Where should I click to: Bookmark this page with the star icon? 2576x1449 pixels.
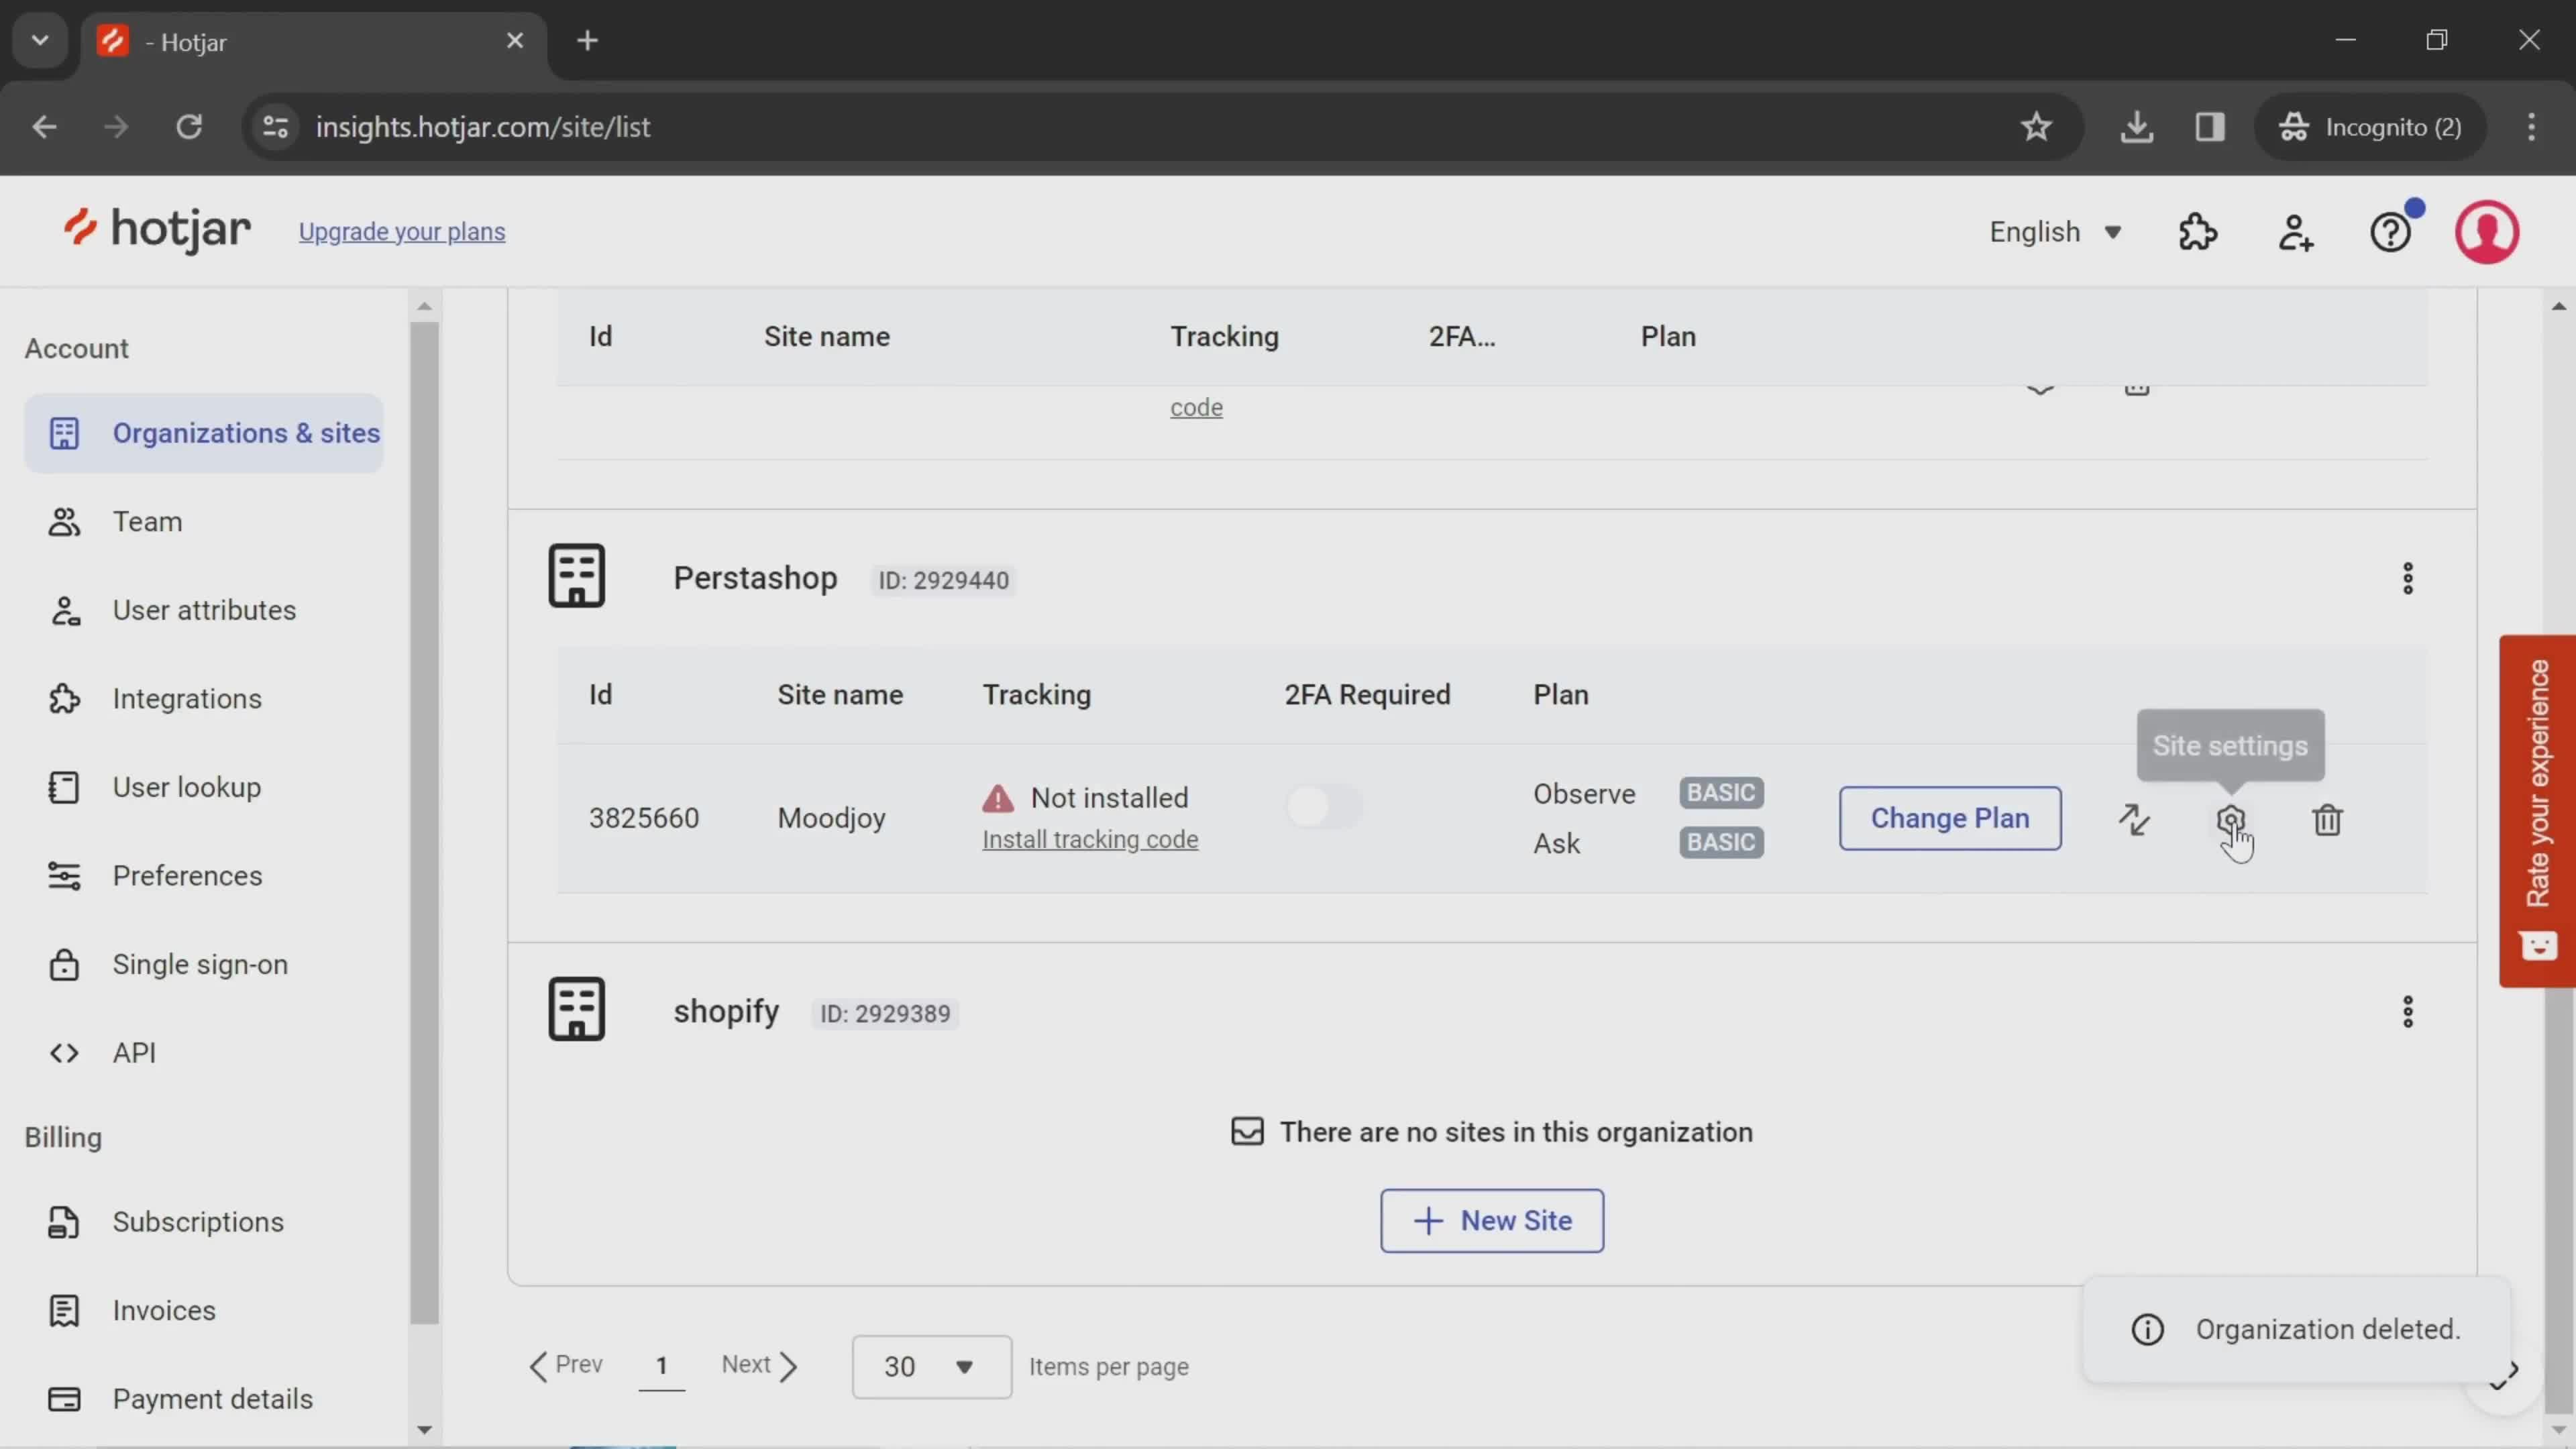click(x=2036, y=127)
